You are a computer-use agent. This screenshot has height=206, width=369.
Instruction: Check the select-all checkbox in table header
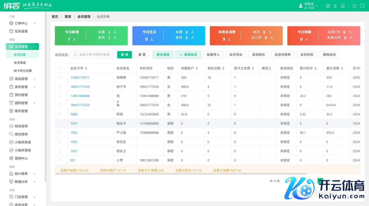pos(59,68)
